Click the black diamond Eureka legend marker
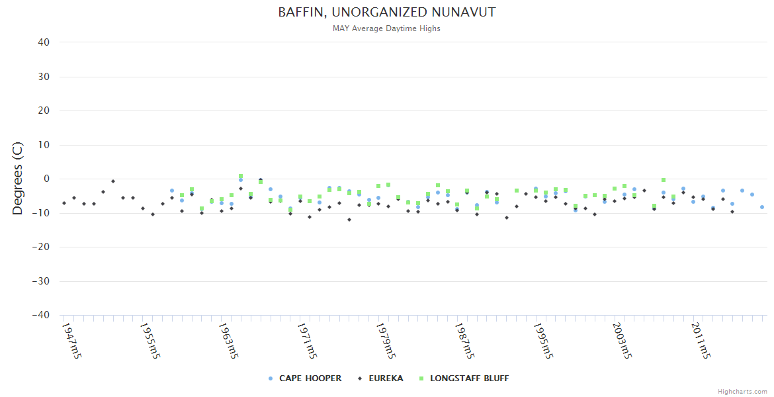 click(x=360, y=378)
